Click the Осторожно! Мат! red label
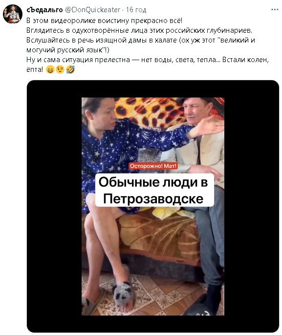 click(153, 166)
